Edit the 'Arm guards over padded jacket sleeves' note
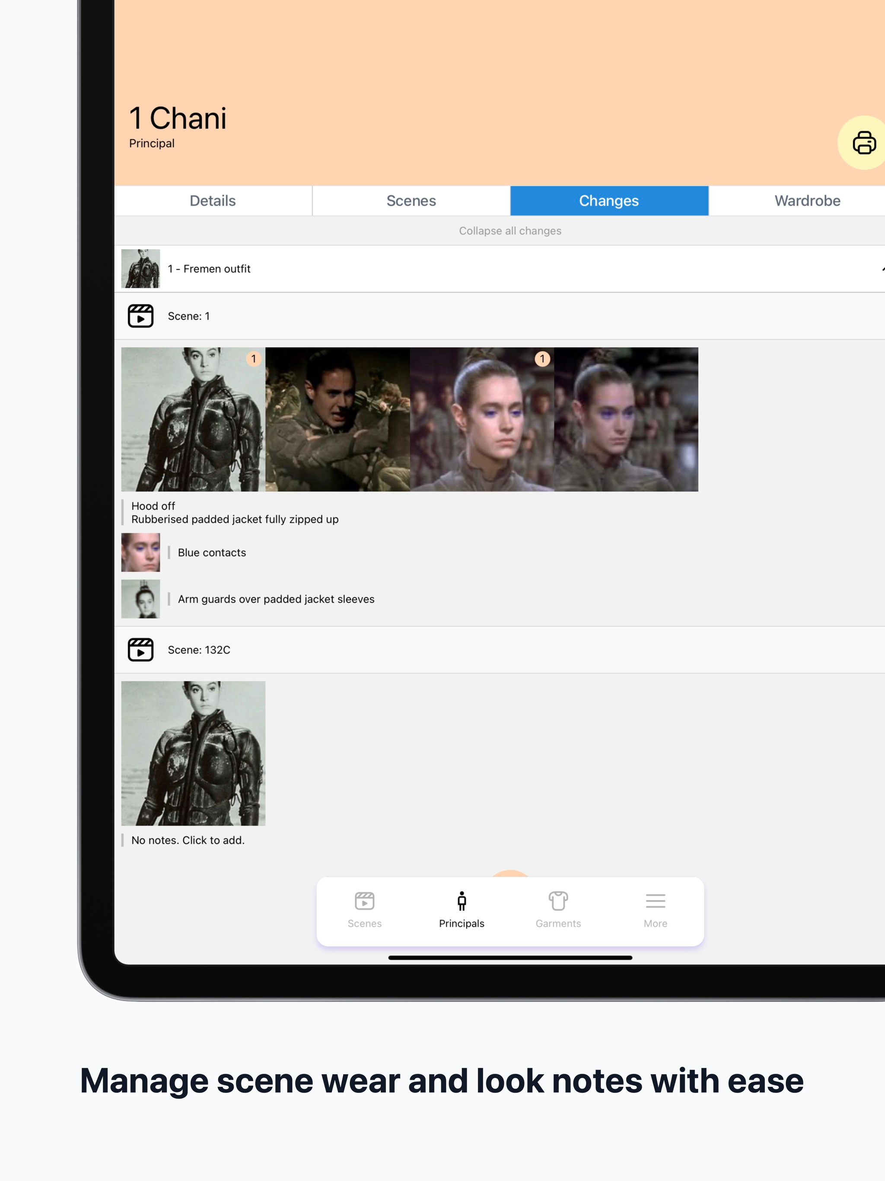The image size is (885, 1181). click(276, 599)
